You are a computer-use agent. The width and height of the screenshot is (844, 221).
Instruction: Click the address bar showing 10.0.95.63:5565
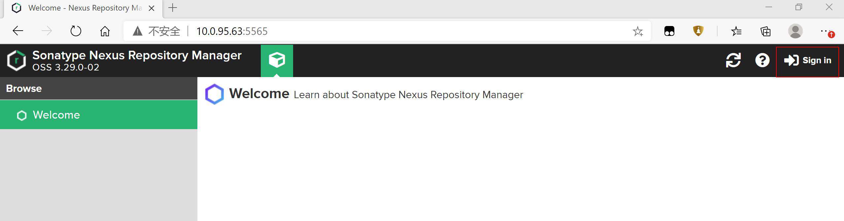click(x=387, y=31)
